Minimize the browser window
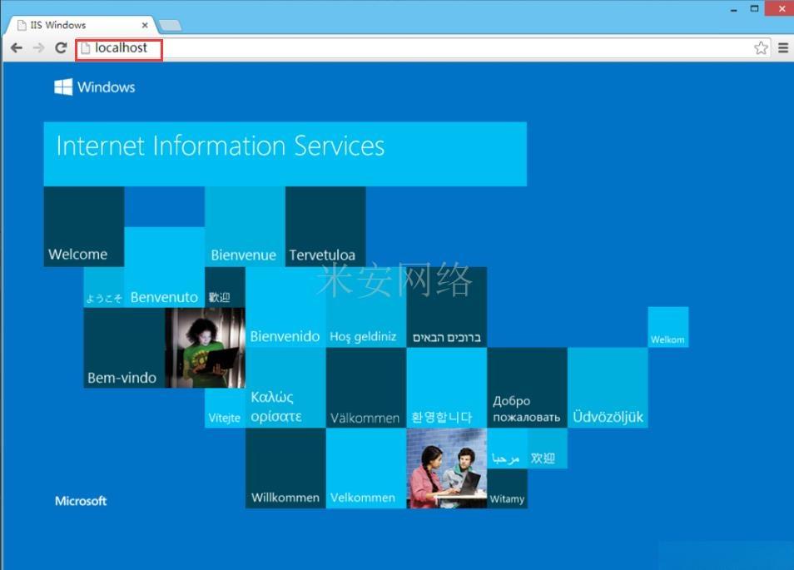 click(x=734, y=9)
